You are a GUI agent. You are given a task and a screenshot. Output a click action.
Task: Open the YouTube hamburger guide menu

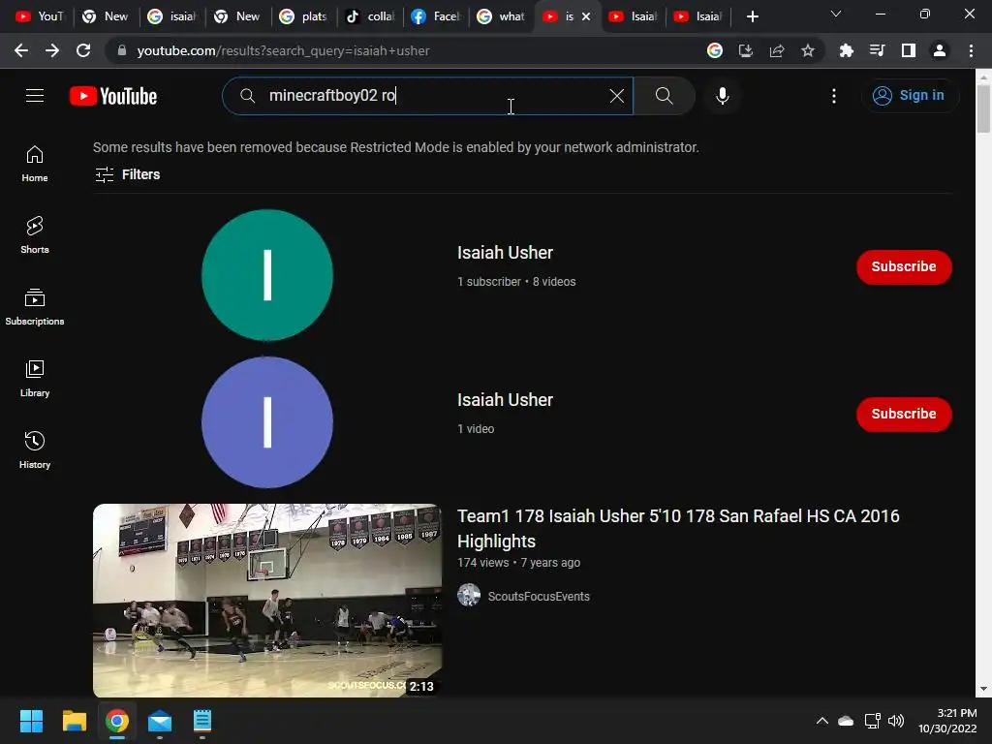point(35,96)
